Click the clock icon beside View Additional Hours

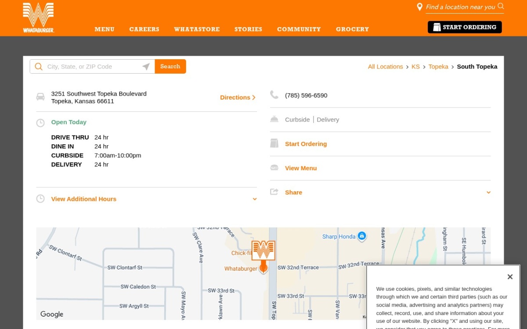[x=40, y=199]
